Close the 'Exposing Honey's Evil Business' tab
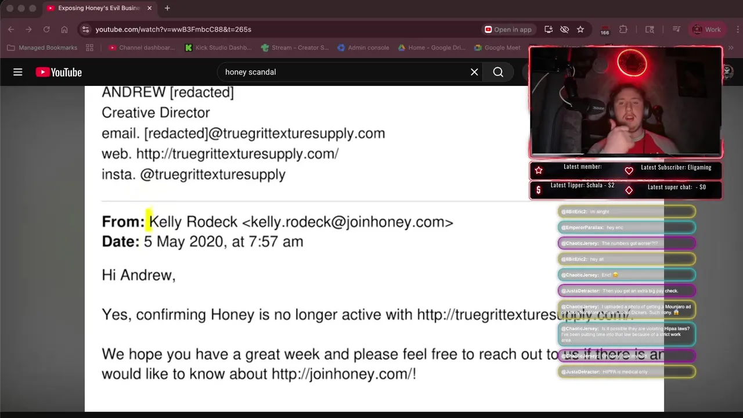Viewport: 743px width, 418px height. [x=150, y=8]
